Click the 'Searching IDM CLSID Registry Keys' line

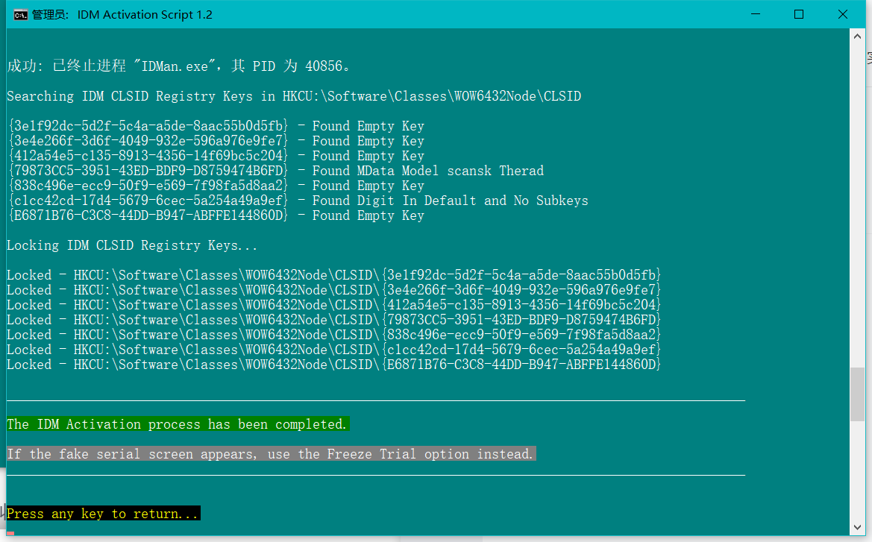pyautogui.click(x=294, y=96)
